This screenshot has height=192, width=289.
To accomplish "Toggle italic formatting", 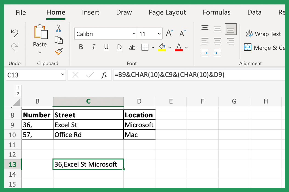I will click(93, 47).
